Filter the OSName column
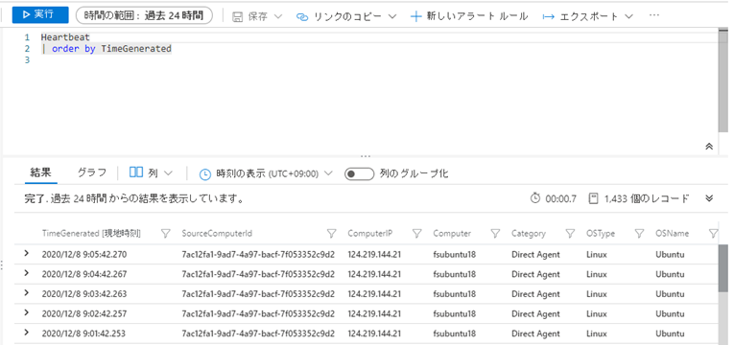Screen dimensions: 734x345 click(x=713, y=233)
